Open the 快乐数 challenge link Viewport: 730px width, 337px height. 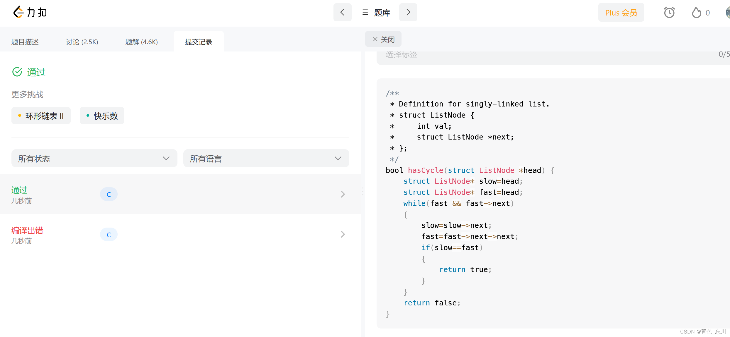coord(102,116)
